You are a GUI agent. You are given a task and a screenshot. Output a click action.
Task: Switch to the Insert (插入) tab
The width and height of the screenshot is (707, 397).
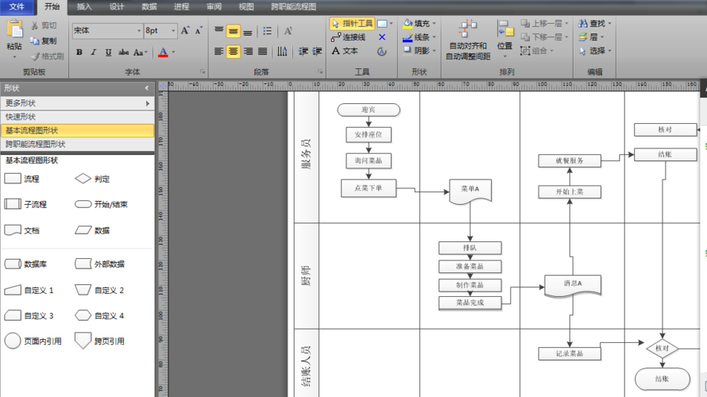coord(84,6)
